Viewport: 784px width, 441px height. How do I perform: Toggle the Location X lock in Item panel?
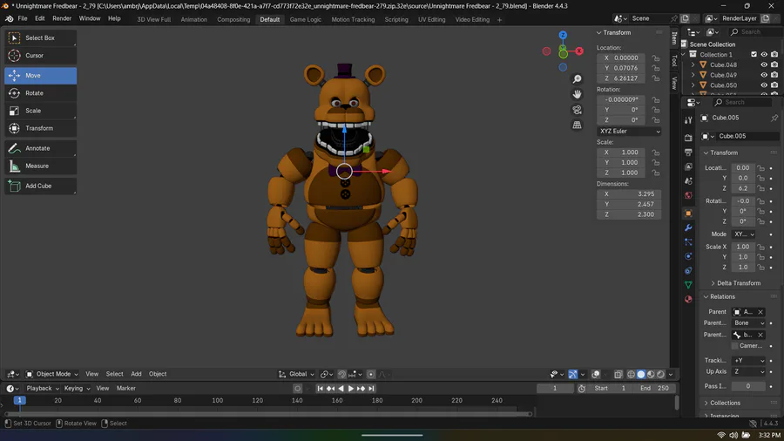coord(655,58)
